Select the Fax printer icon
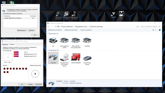This screenshot has height=93, width=165. pyautogui.click(x=53, y=42)
